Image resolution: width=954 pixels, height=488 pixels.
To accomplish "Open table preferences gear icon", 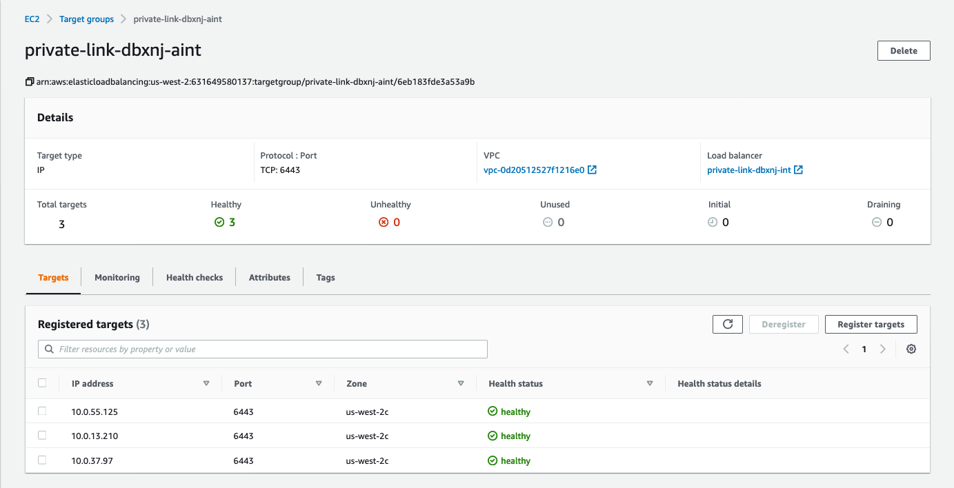I will (x=911, y=349).
